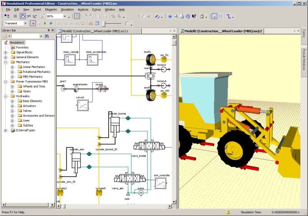Open the dropdown arrow beside home icon
308x216 pixels.
click(x=206, y=17)
